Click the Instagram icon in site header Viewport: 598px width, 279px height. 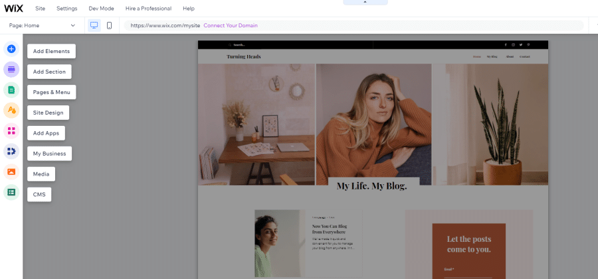tap(514, 45)
